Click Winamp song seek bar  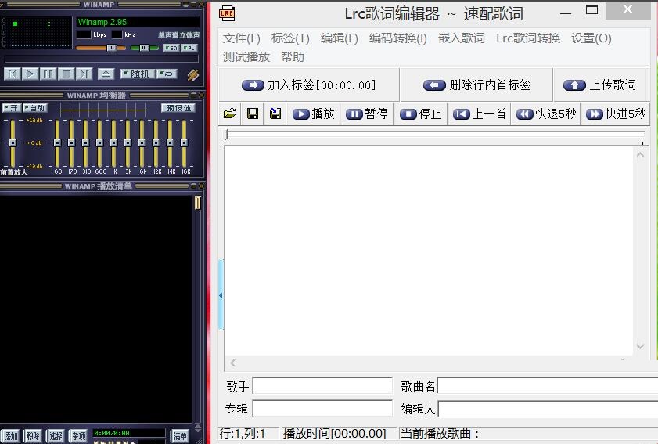101,60
